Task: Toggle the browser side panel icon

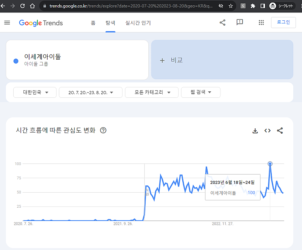Action: pos(263,6)
